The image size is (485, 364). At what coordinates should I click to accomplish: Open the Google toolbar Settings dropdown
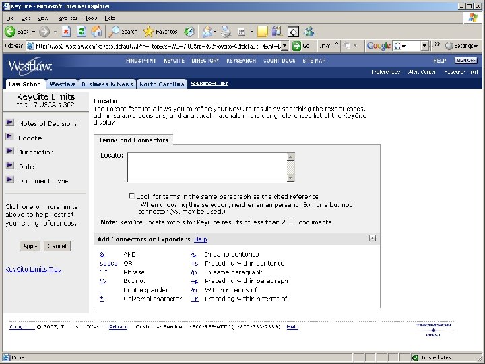tap(462, 46)
